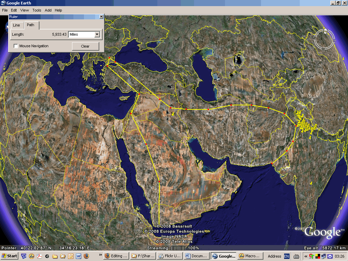Open the on-screen keyboard tray icon

296,256
